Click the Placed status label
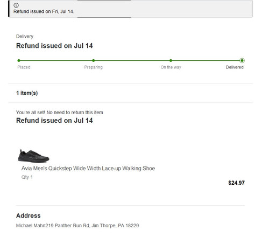 24,67
